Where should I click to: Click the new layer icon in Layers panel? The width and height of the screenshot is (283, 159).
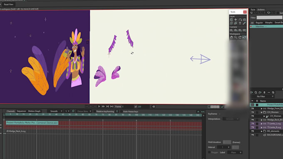tap(251, 92)
